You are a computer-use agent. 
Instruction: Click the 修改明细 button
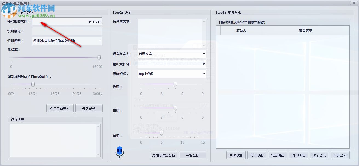click(x=236, y=155)
